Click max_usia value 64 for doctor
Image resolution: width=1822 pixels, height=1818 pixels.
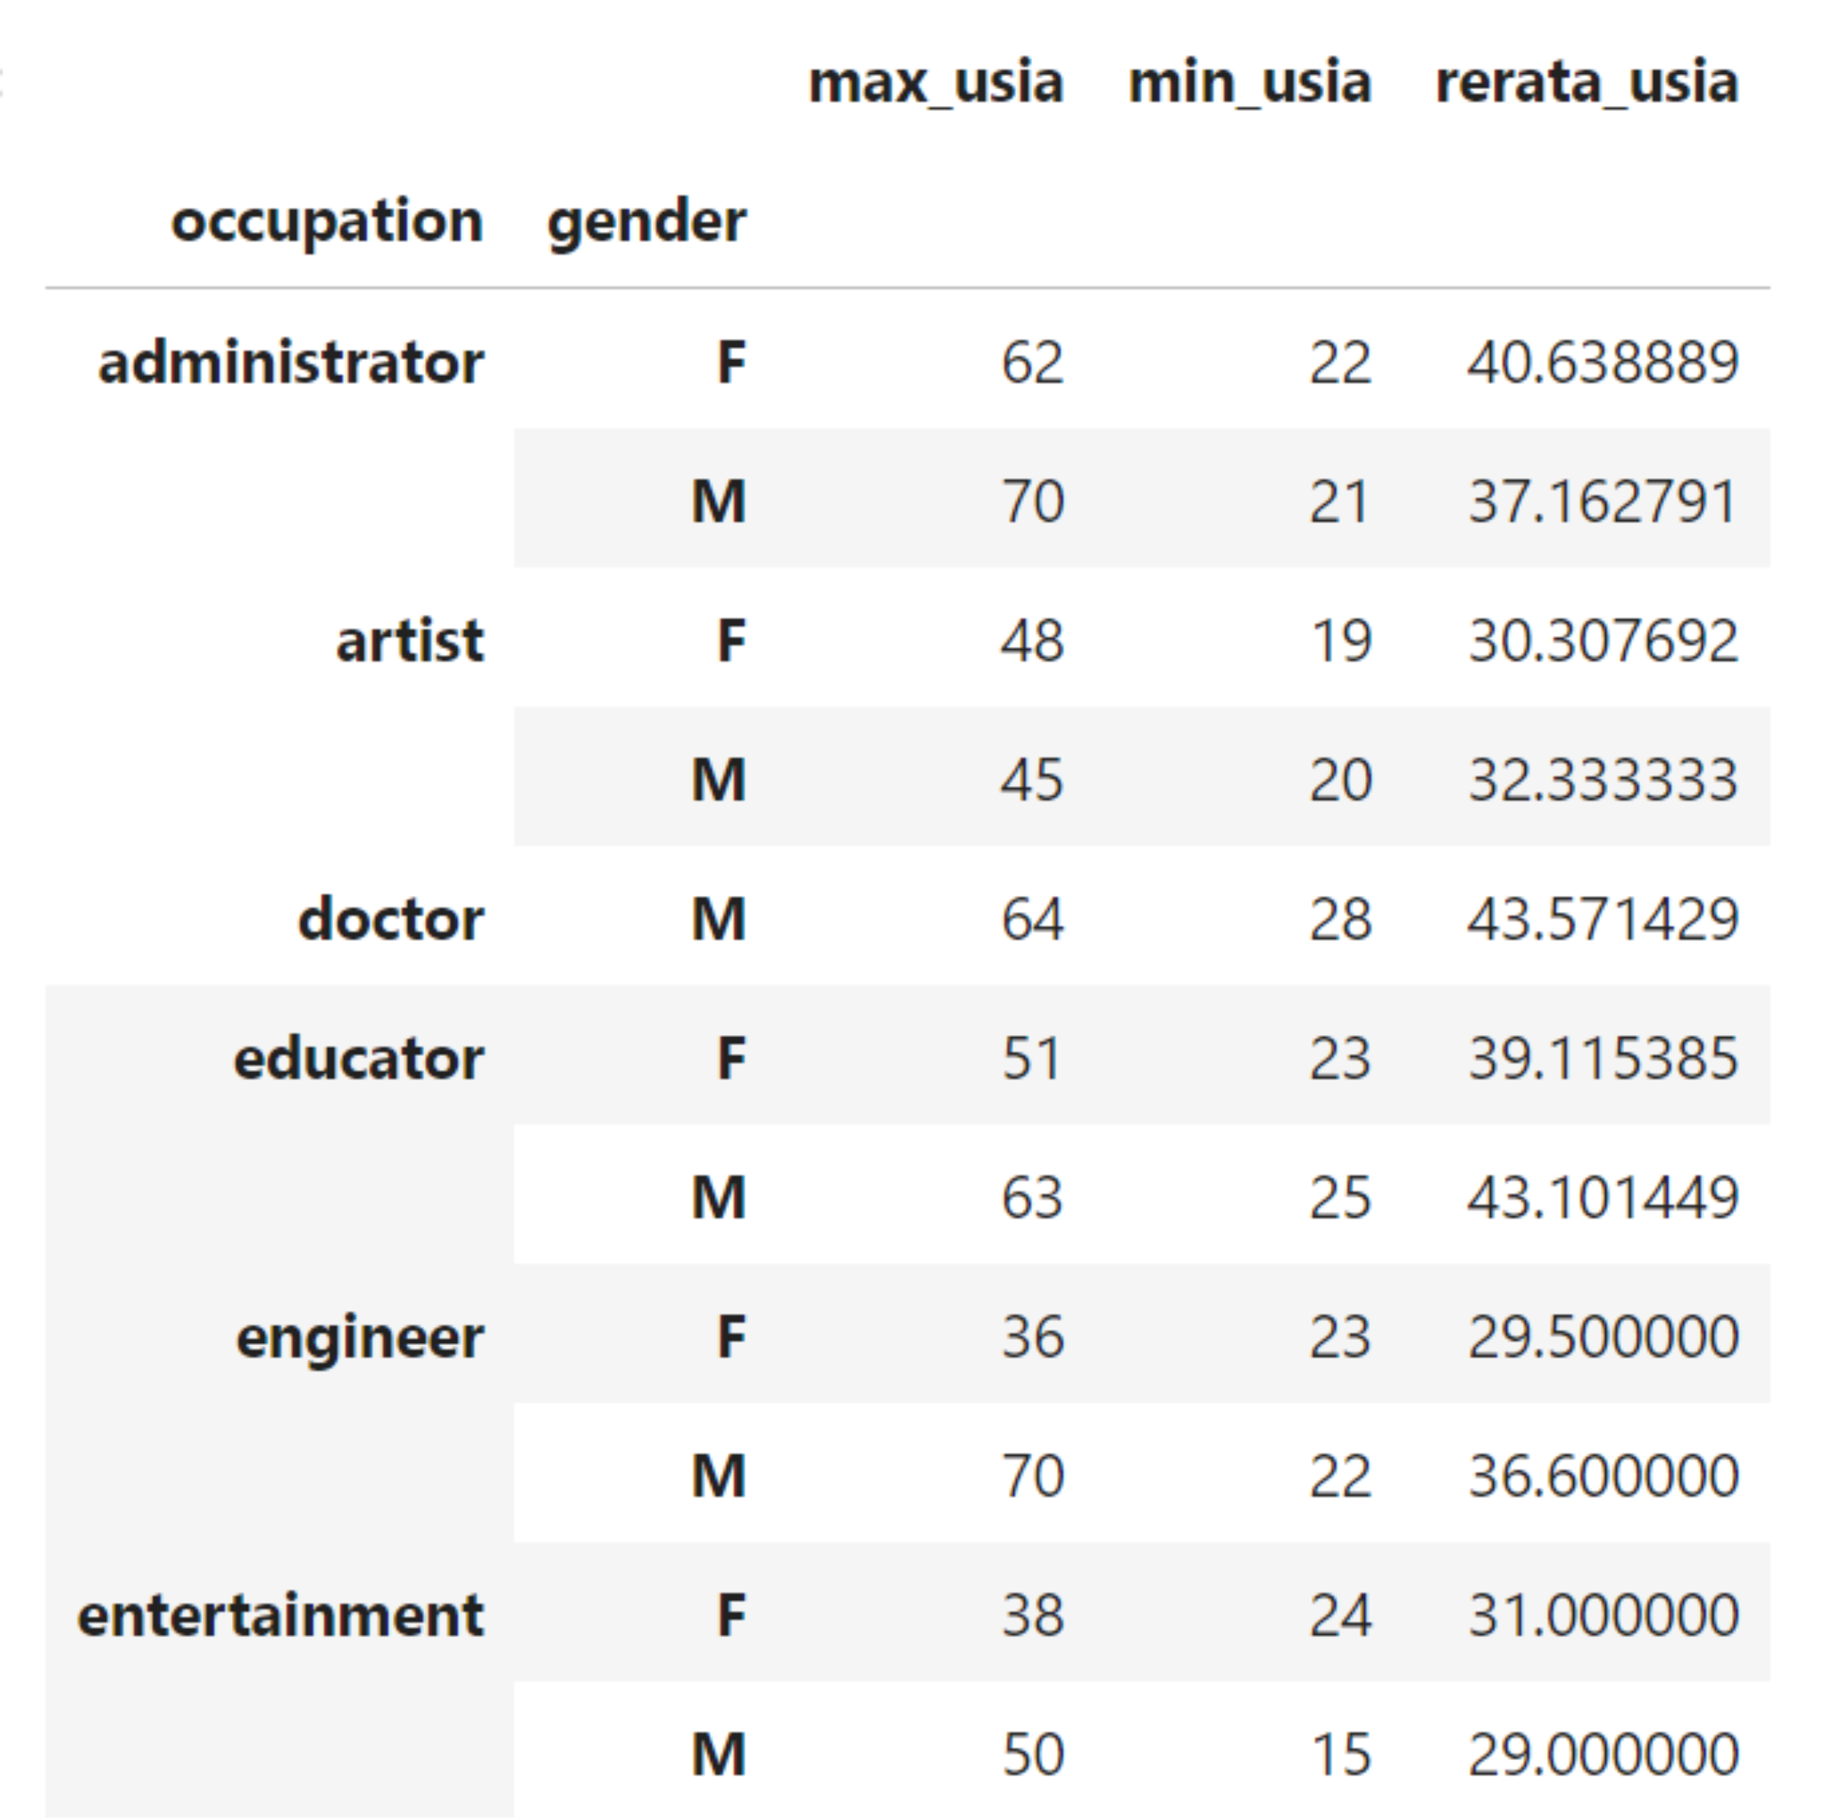[x=1032, y=920]
